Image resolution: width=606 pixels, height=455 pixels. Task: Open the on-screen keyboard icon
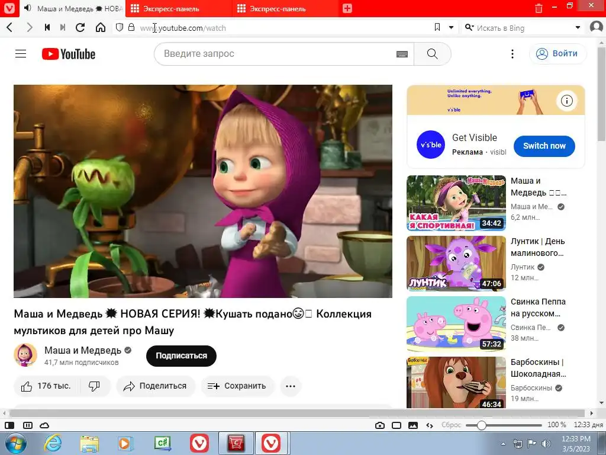click(402, 54)
